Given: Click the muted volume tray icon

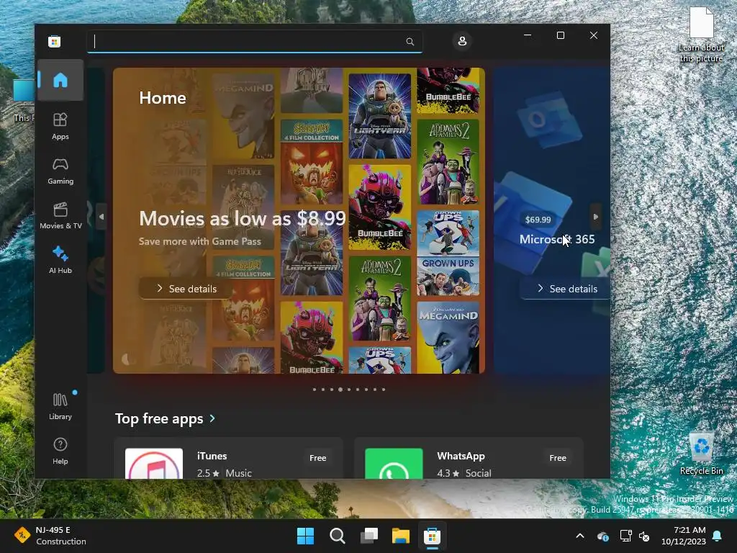Looking at the screenshot, I should click(644, 536).
